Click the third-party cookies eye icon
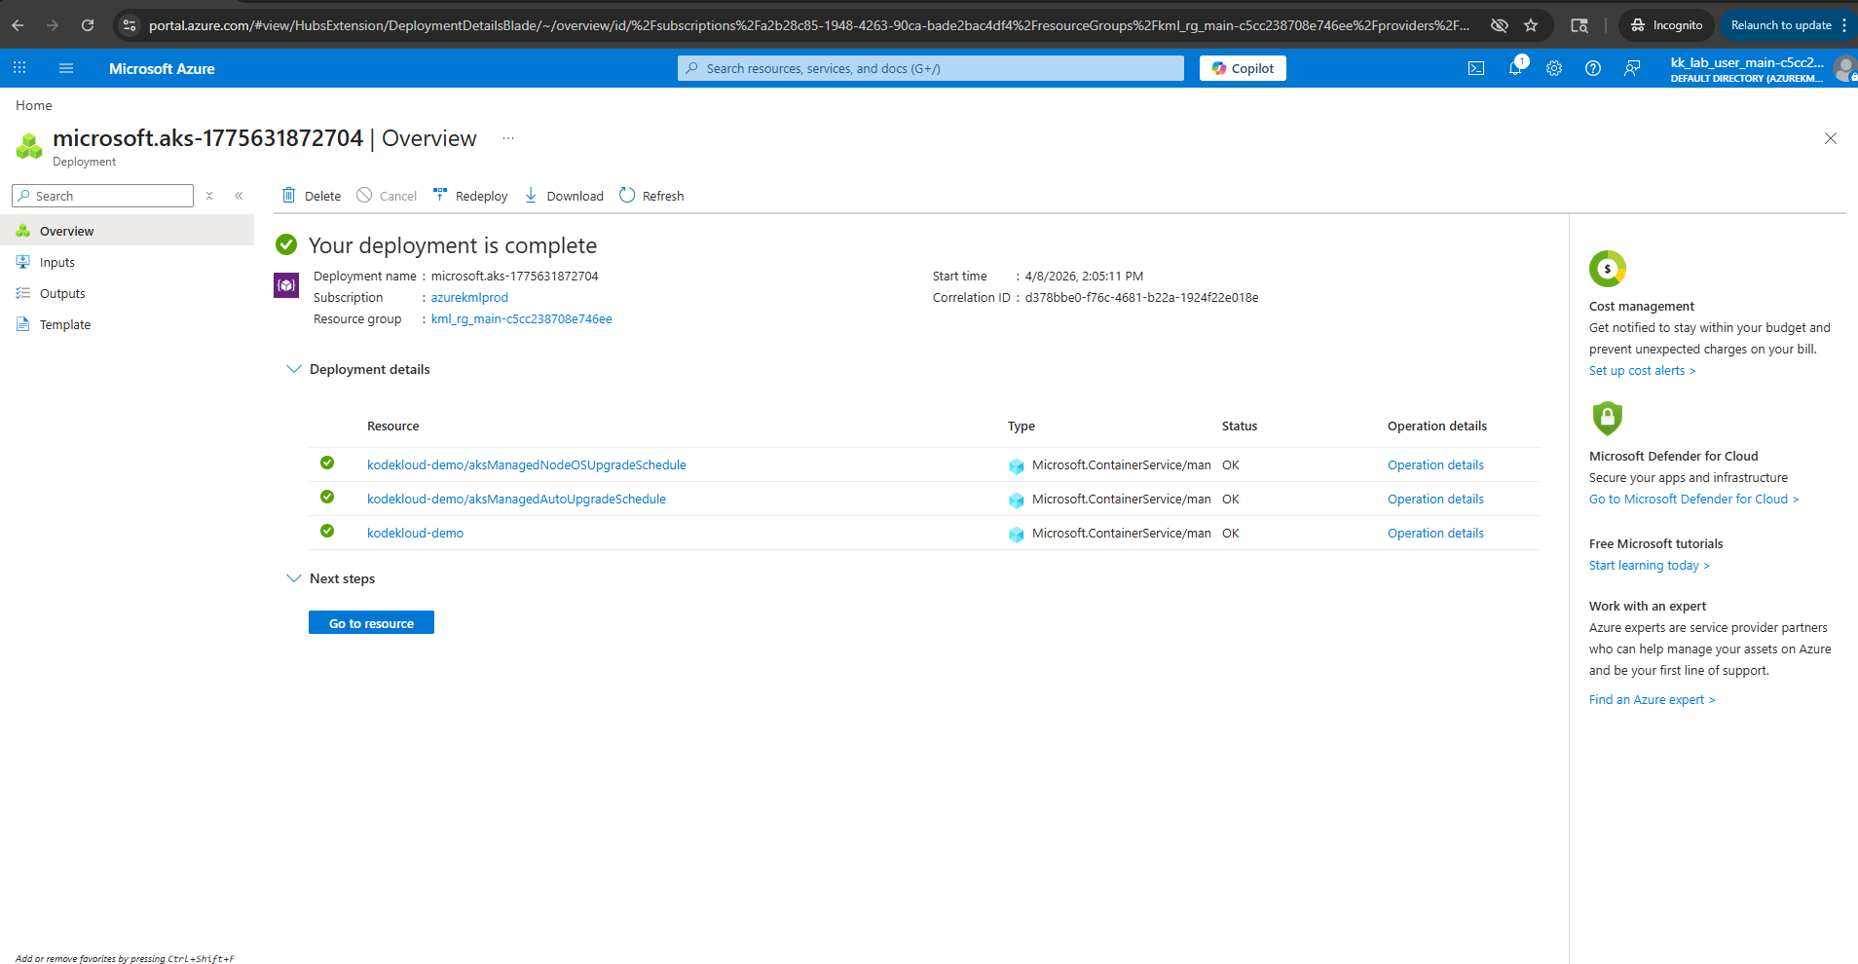This screenshot has width=1858, height=964. 1500,25
